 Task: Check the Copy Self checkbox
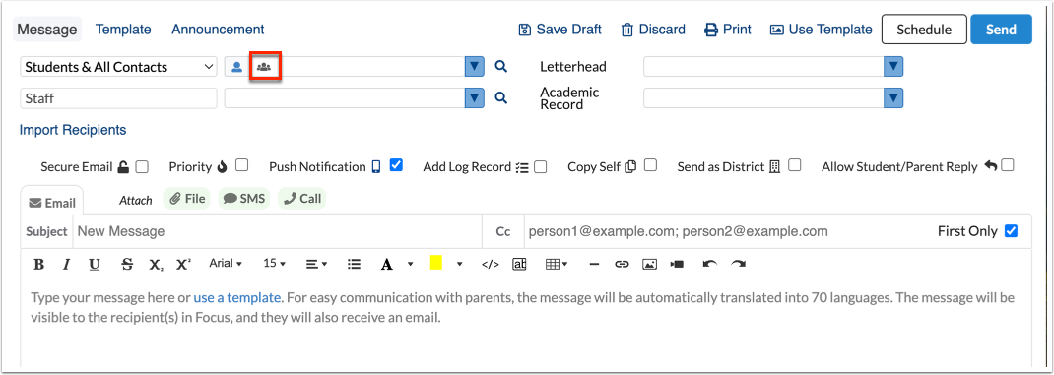tap(650, 165)
